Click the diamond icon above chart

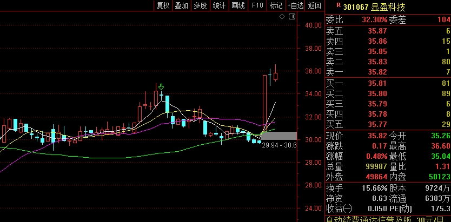tap(282, 17)
